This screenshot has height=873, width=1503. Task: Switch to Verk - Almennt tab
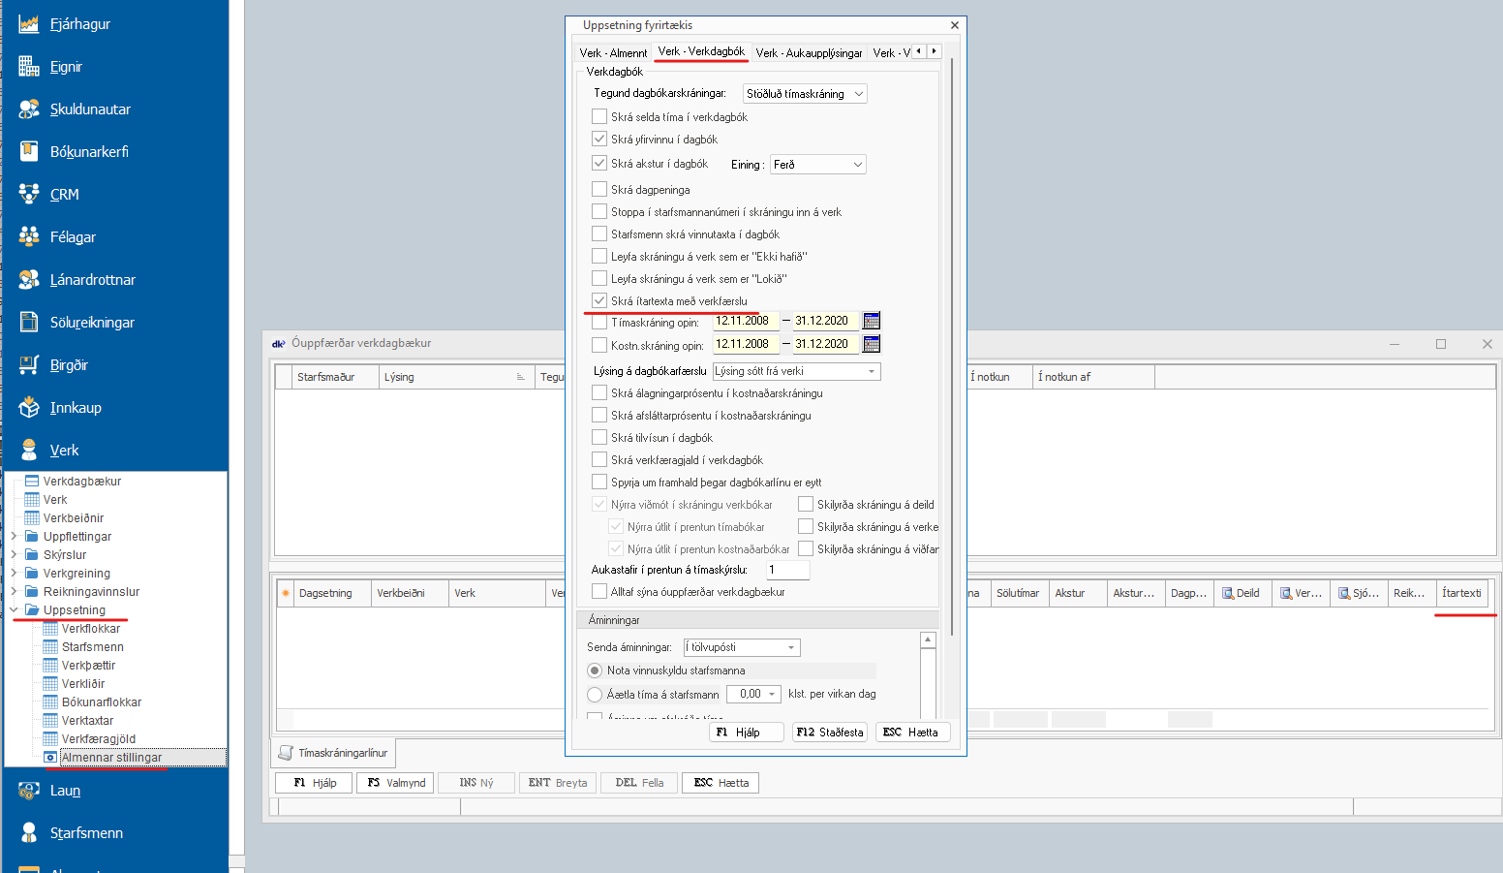coord(613,53)
